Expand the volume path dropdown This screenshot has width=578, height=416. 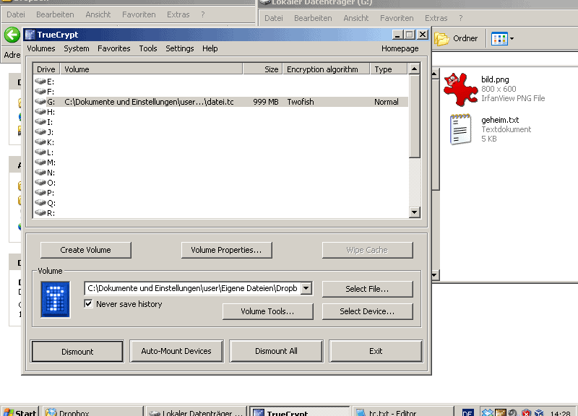(x=306, y=288)
